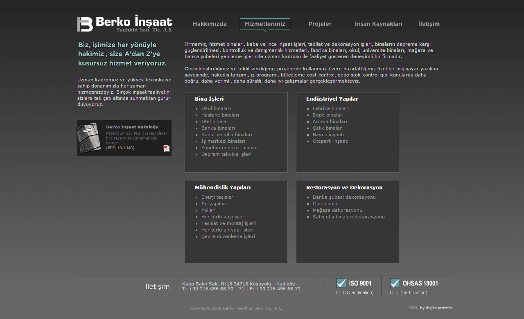Click the (PDF, 10.1 MB) file size text
This screenshot has height=319, width=524.
[120, 148]
